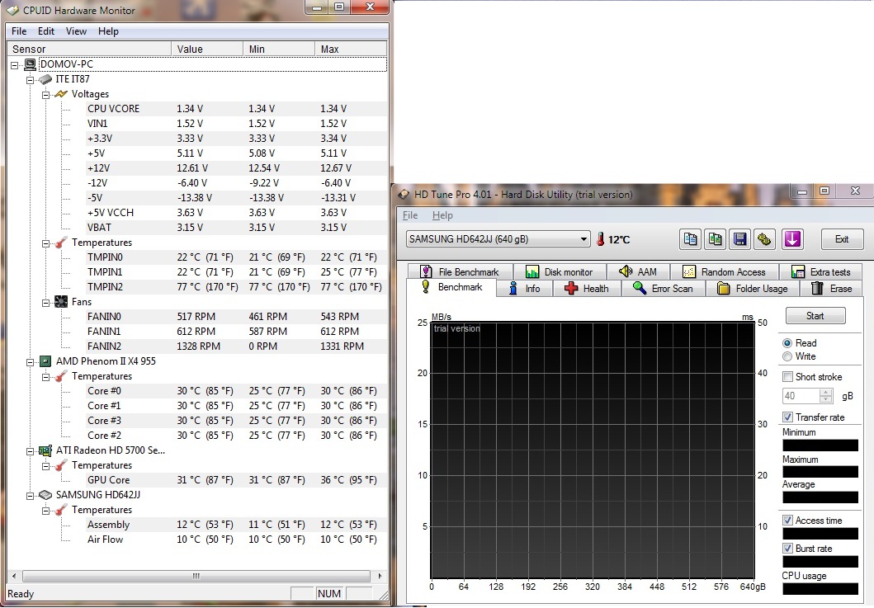Open the options wrench icon
This screenshot has width=874, height=608.
click(764, 239)
